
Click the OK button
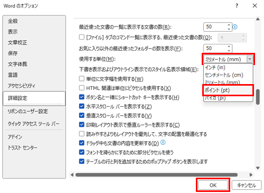213,185
